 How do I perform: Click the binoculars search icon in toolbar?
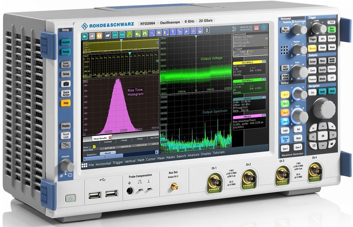[145, 33]
